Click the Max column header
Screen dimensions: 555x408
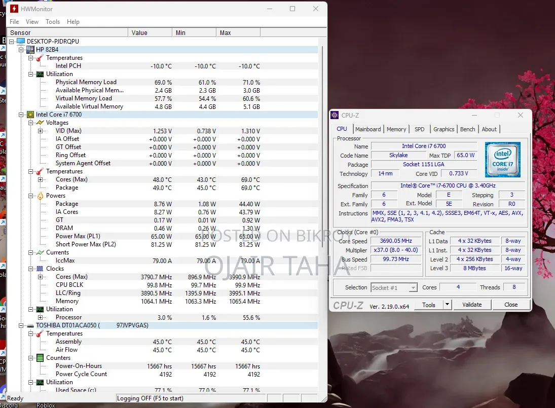(x=238, y=32)
